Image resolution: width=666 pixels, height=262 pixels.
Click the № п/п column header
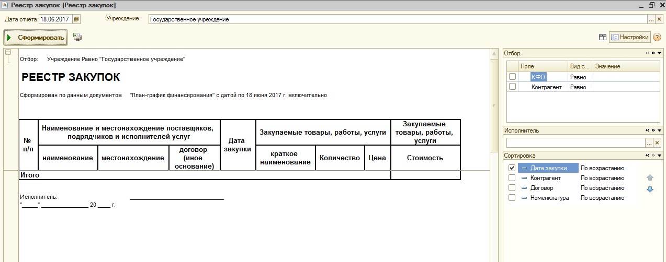pyautogui.click(x=28, y=145)
